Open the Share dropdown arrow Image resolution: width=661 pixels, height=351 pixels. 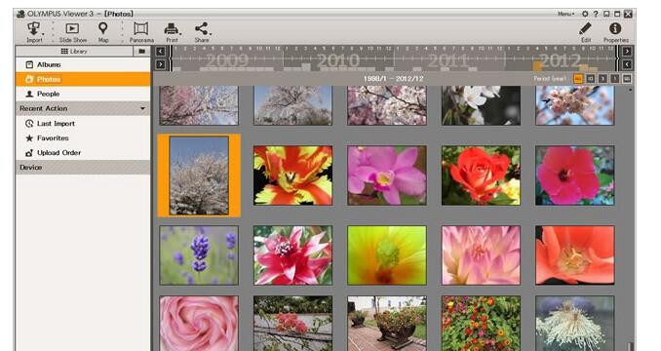coord(211,34)
